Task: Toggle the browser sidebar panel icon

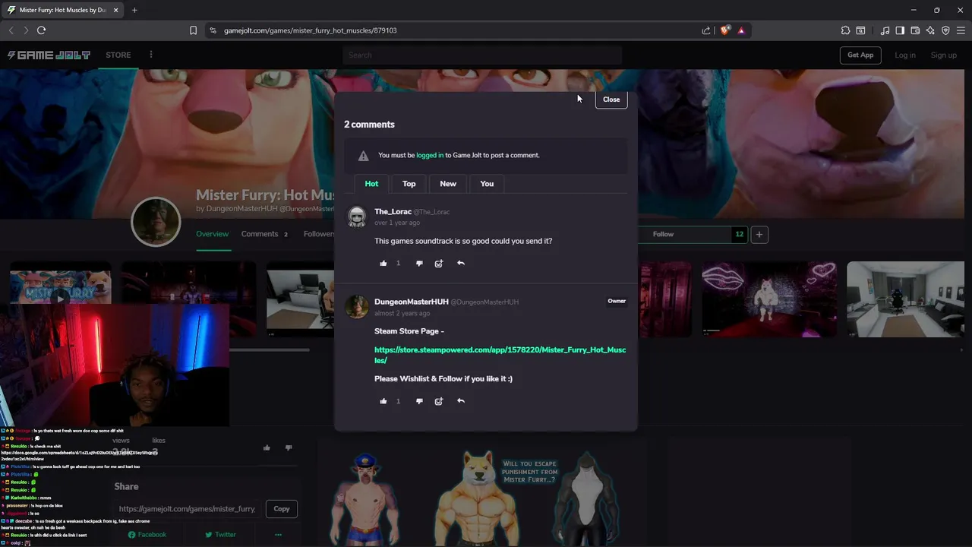Action: (900, 30)
